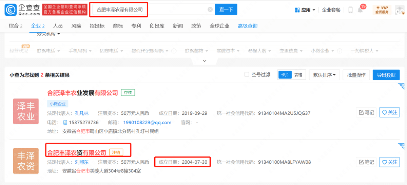This screenshot has width=407, height=185.
Task: Switch to 卡片 view
Action: 285,75
